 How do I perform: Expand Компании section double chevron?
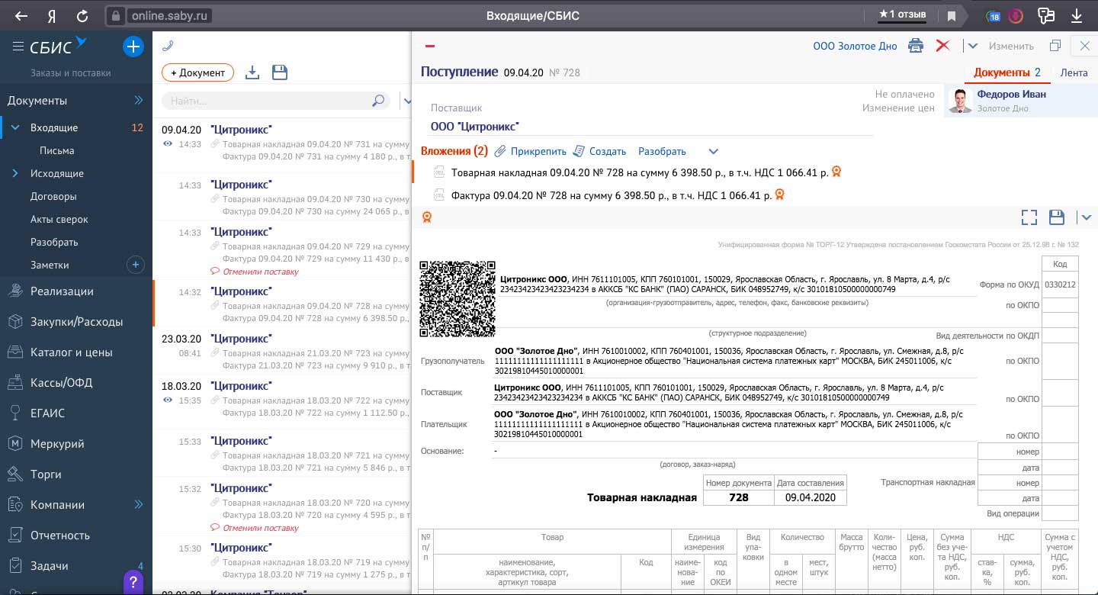tap(139, 504)
